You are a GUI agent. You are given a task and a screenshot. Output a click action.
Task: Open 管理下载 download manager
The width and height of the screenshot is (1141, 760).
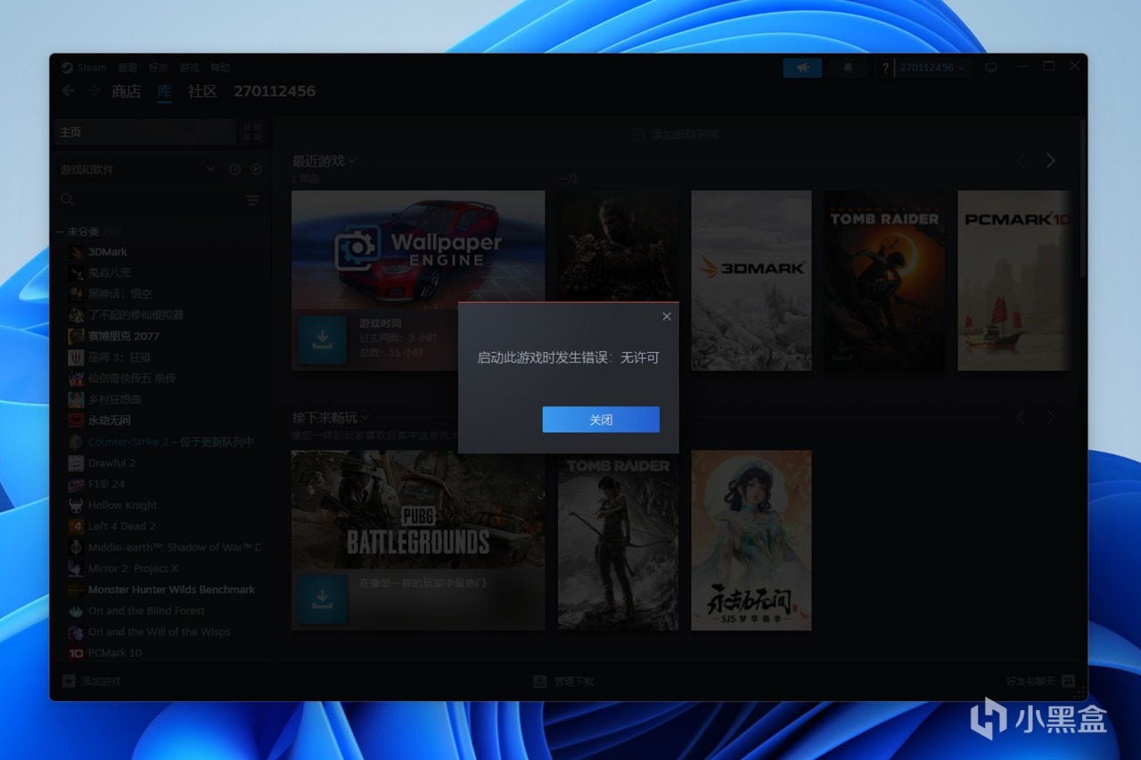click(x=563, y=682)
